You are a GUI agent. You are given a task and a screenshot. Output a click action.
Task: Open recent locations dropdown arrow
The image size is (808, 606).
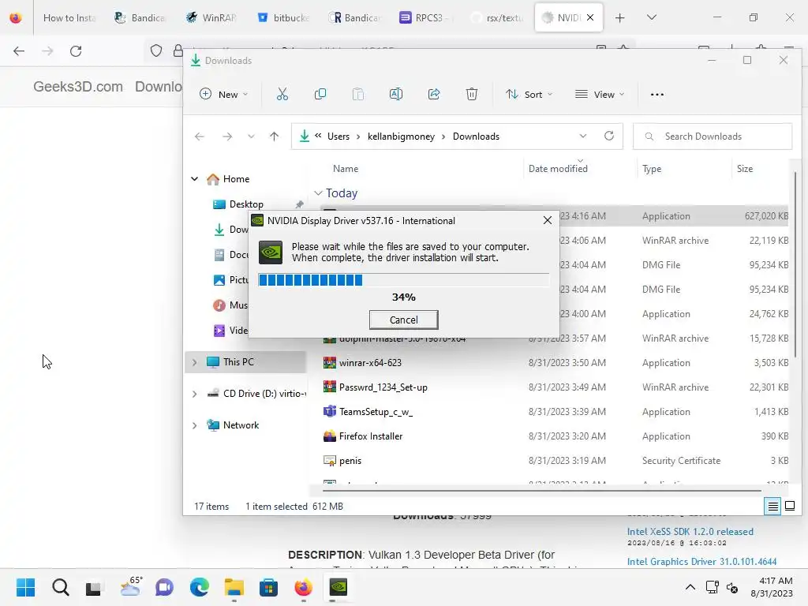251,137
